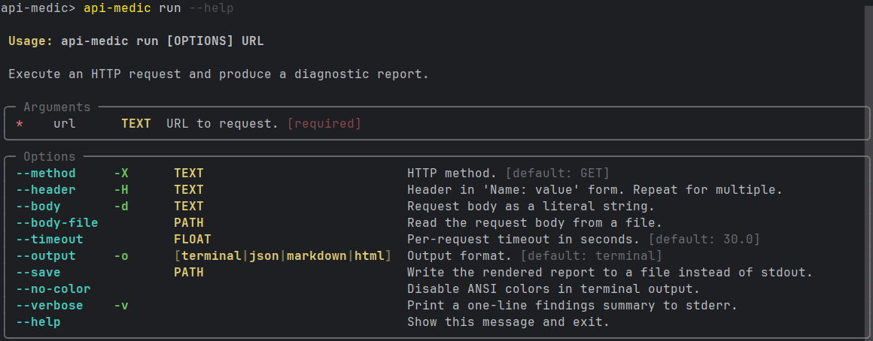Click the '-o' short flag

point(121,256)
